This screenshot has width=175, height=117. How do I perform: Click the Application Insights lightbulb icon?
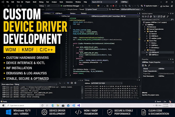pyautogui.click(x=144, y=6)
